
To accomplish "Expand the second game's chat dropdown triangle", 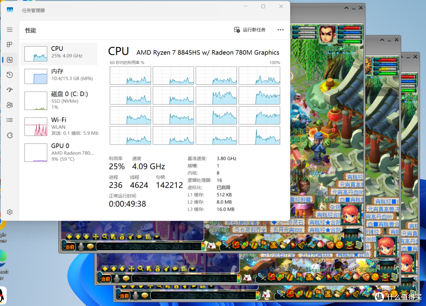I will click(192, 269).
